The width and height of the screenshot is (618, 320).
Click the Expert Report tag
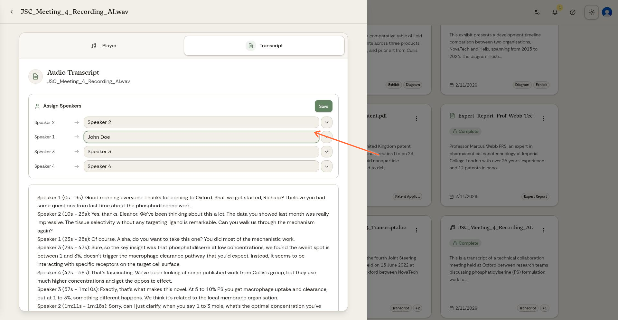coord(535,196)
